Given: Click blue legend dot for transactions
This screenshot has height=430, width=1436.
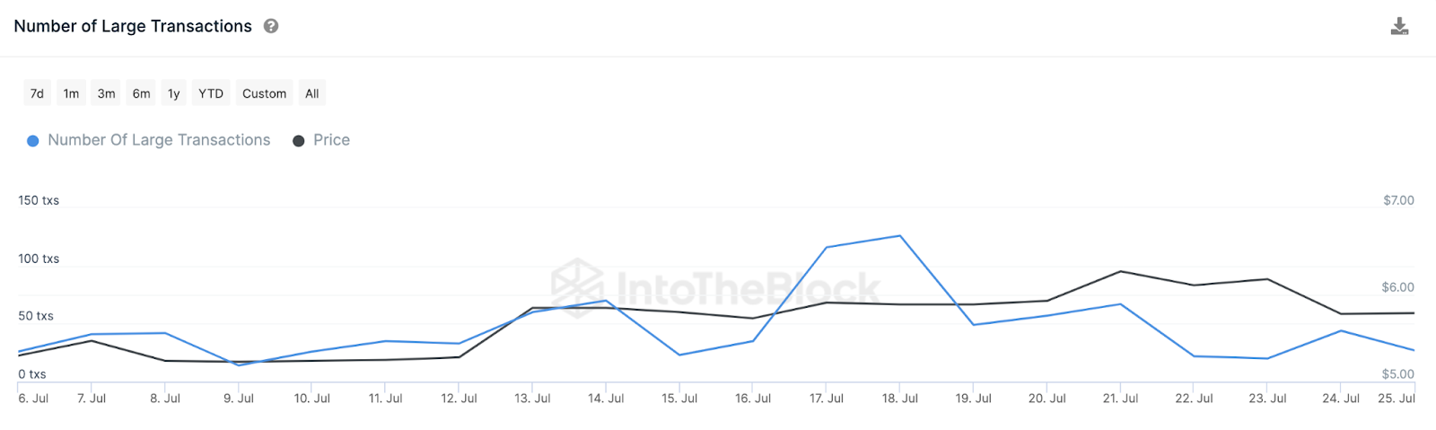Looking at the screenshot, I should (33, 141).
